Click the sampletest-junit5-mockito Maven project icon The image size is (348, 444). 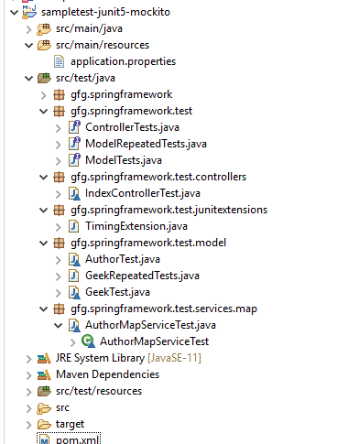point(29,12)
